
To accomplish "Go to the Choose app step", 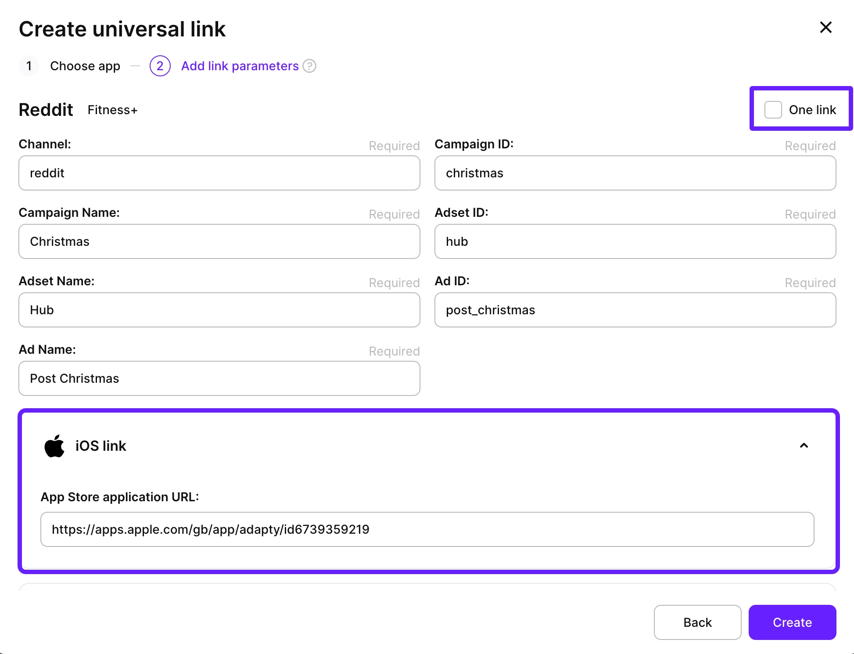I will coord(85,66).
